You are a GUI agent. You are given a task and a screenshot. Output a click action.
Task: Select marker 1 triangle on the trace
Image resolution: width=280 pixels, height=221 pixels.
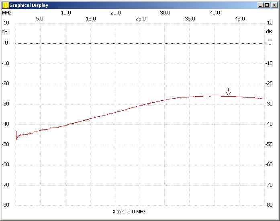pyautogui.click(x=228, y=94)
